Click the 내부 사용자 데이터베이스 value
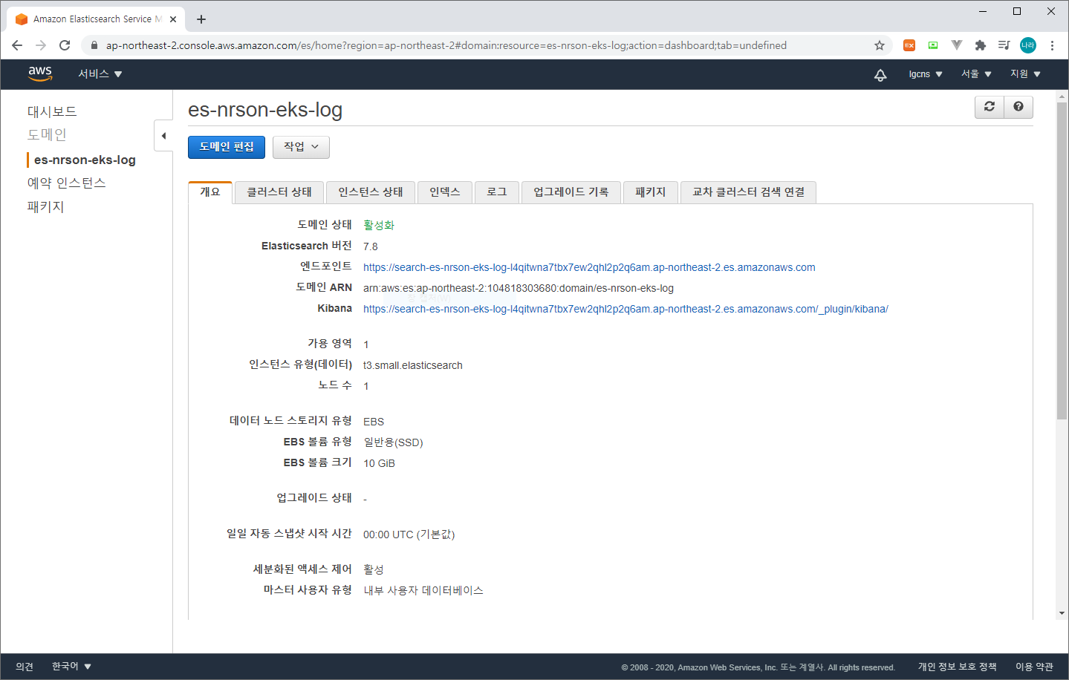 pyautogui.click(x=423, y=590)
